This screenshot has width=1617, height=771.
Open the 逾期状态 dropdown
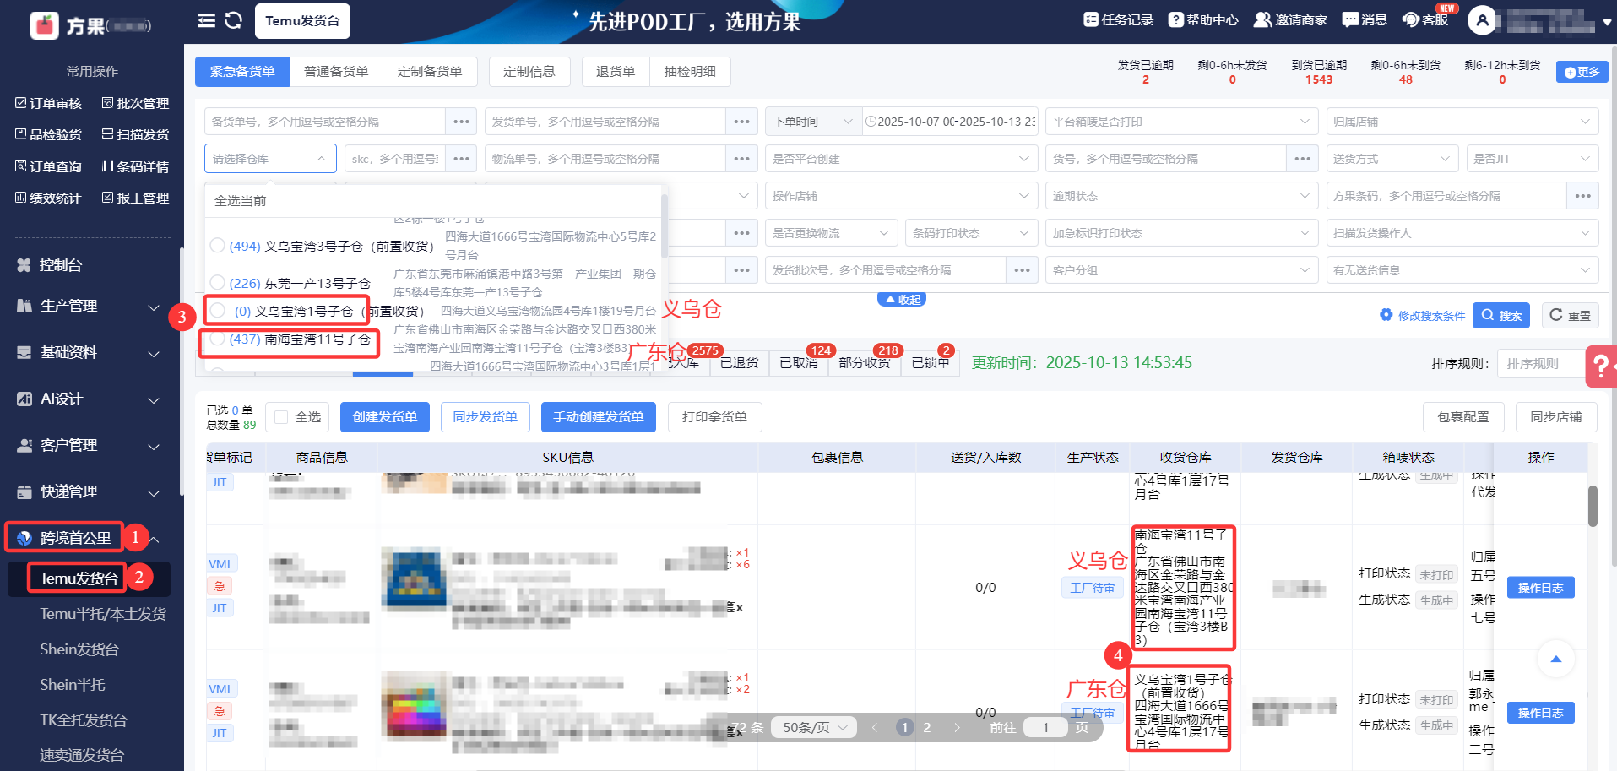(1180, 196)
